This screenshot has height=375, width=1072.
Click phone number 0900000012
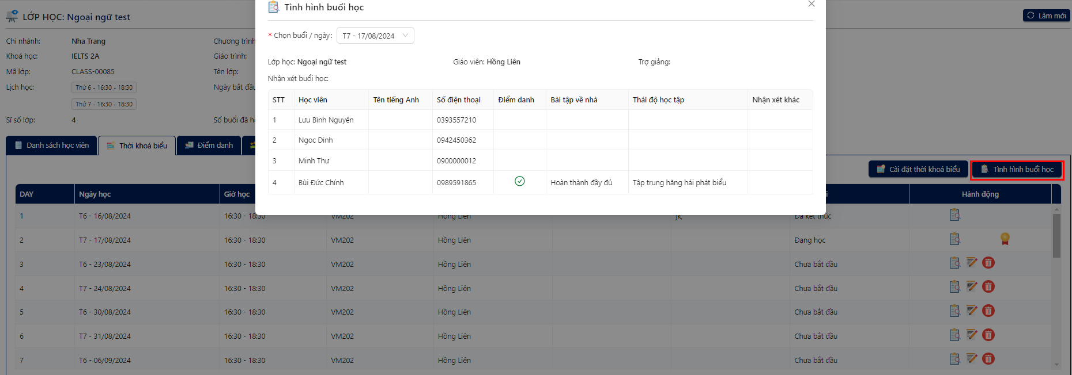coord(456,161)
